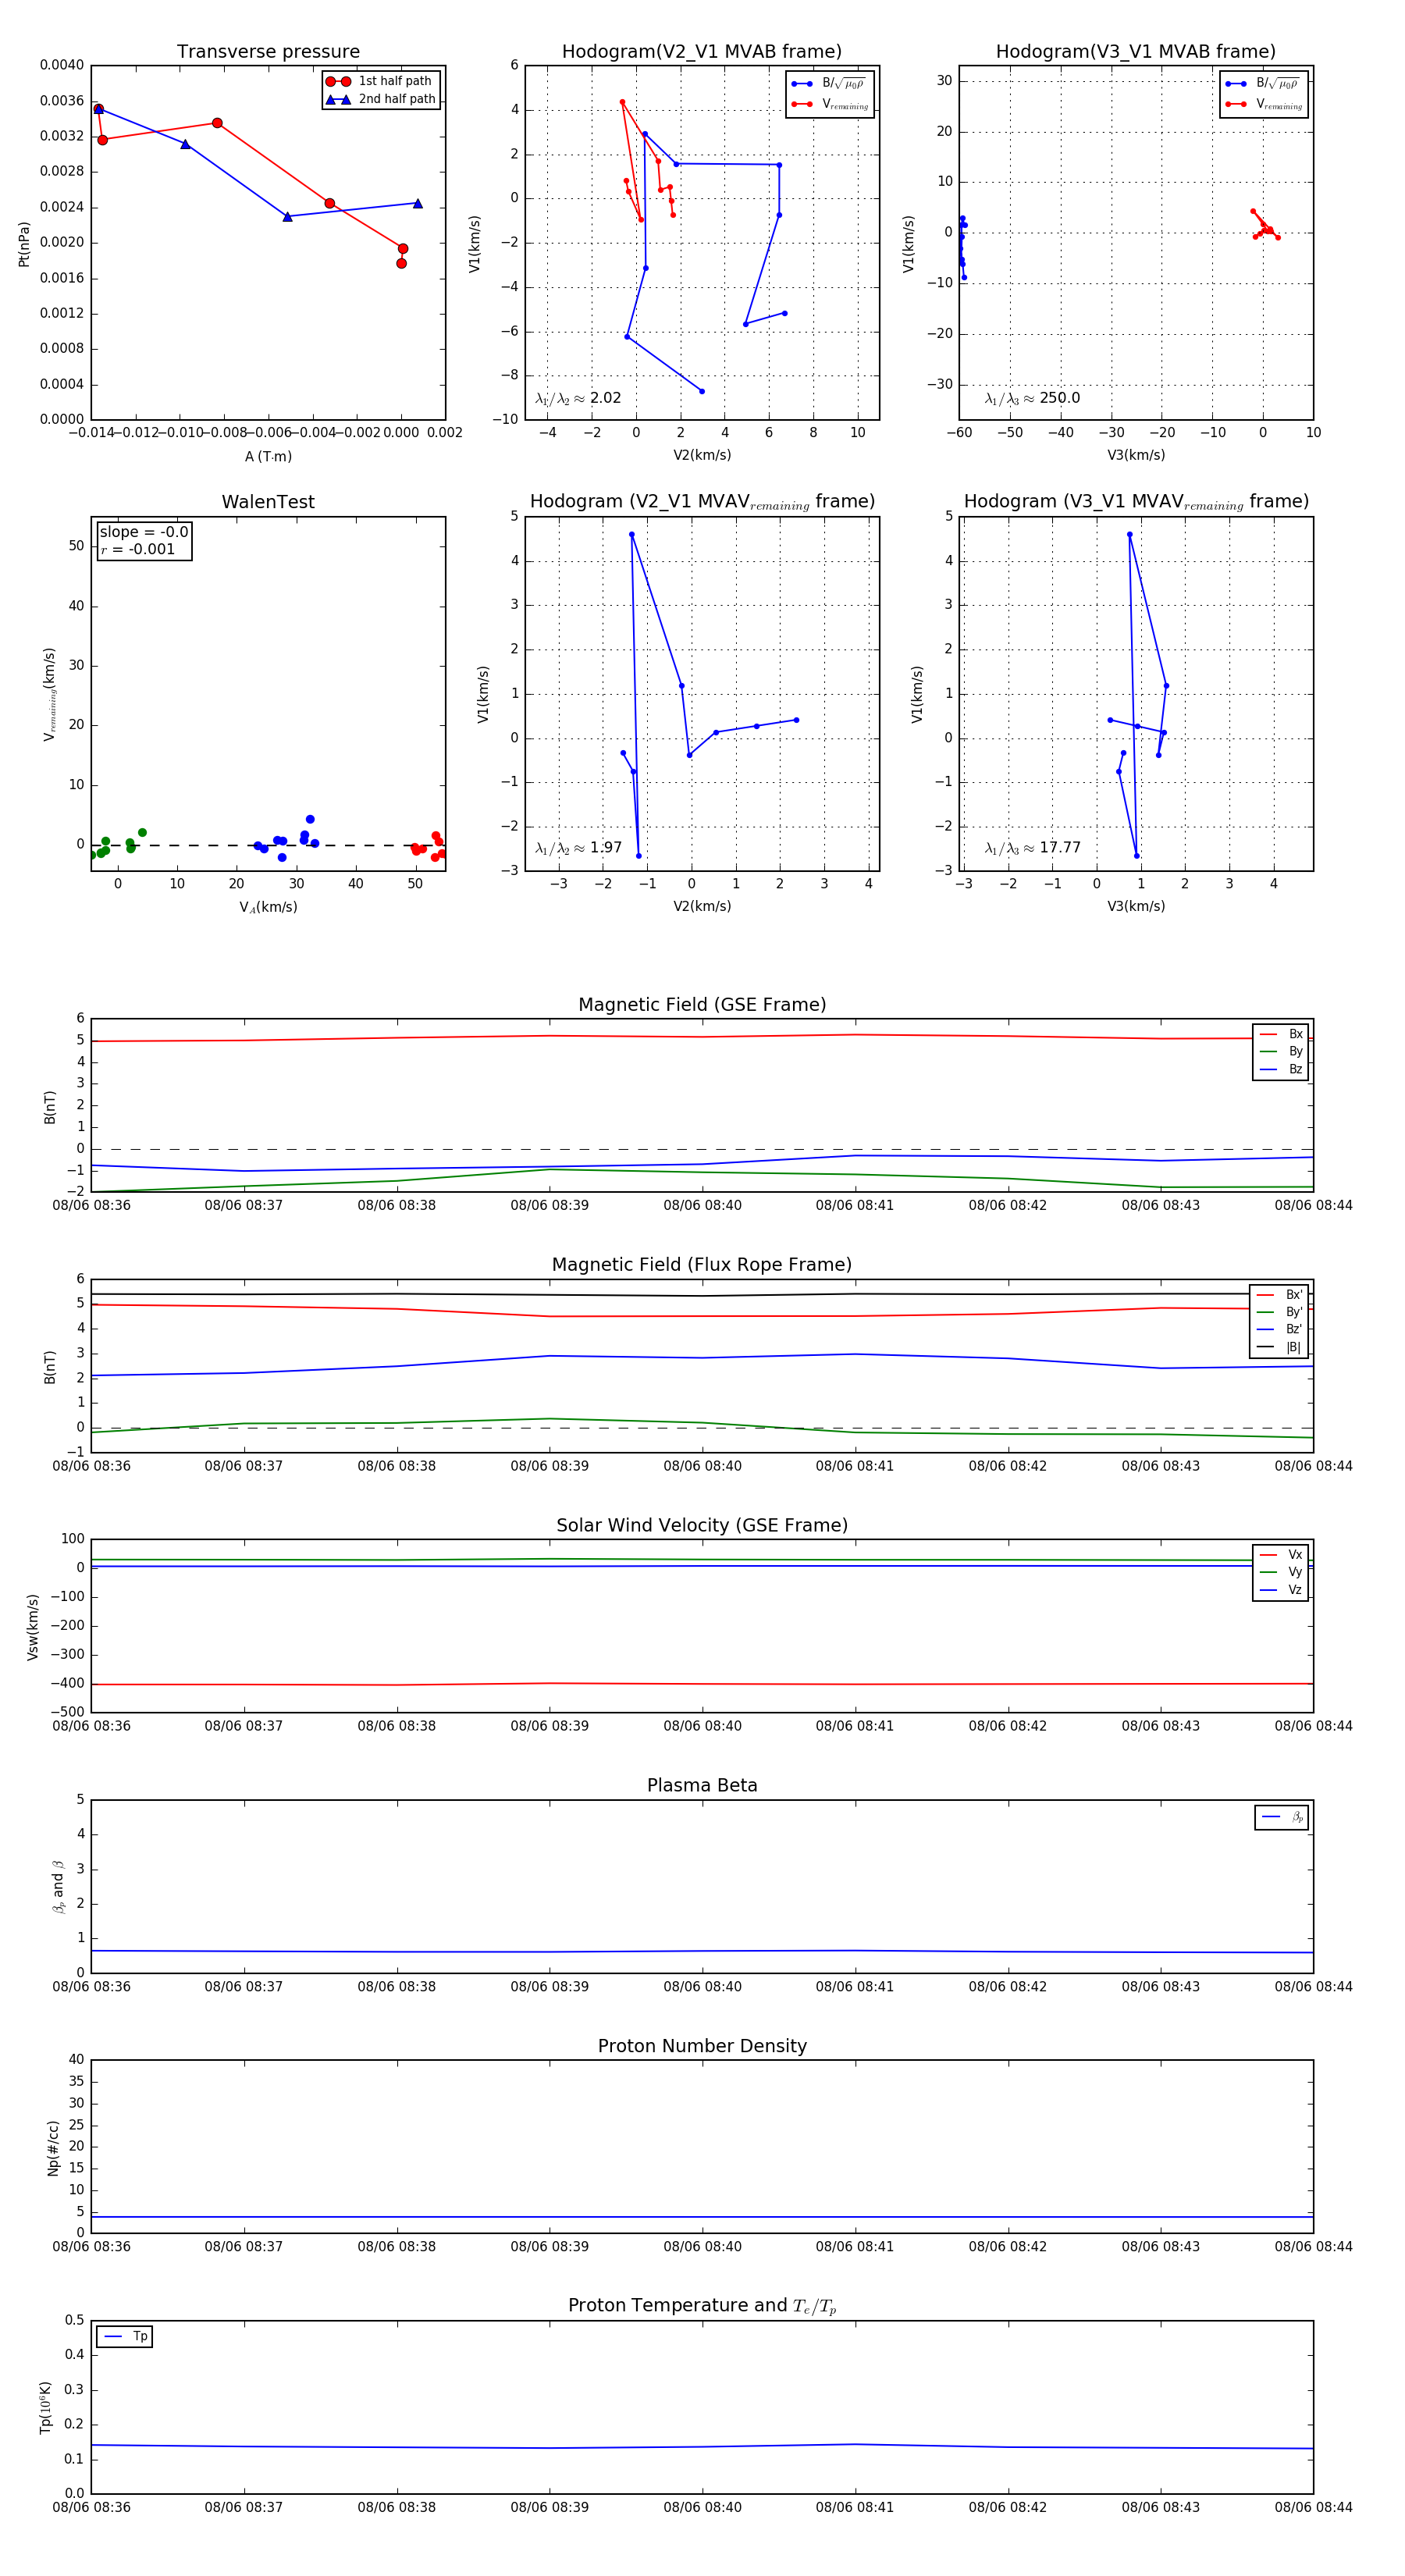Click the red Bx line in GSE plot

point(702,1037)
